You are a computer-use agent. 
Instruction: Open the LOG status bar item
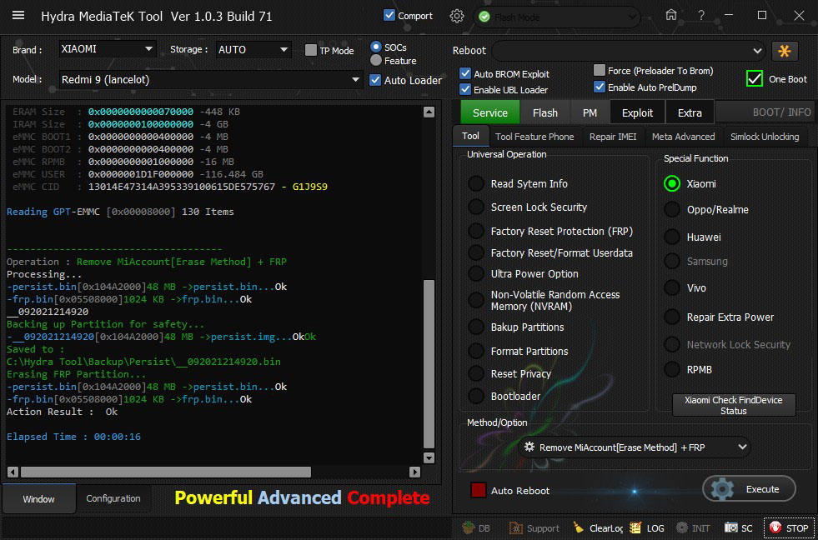pos(647,527)
